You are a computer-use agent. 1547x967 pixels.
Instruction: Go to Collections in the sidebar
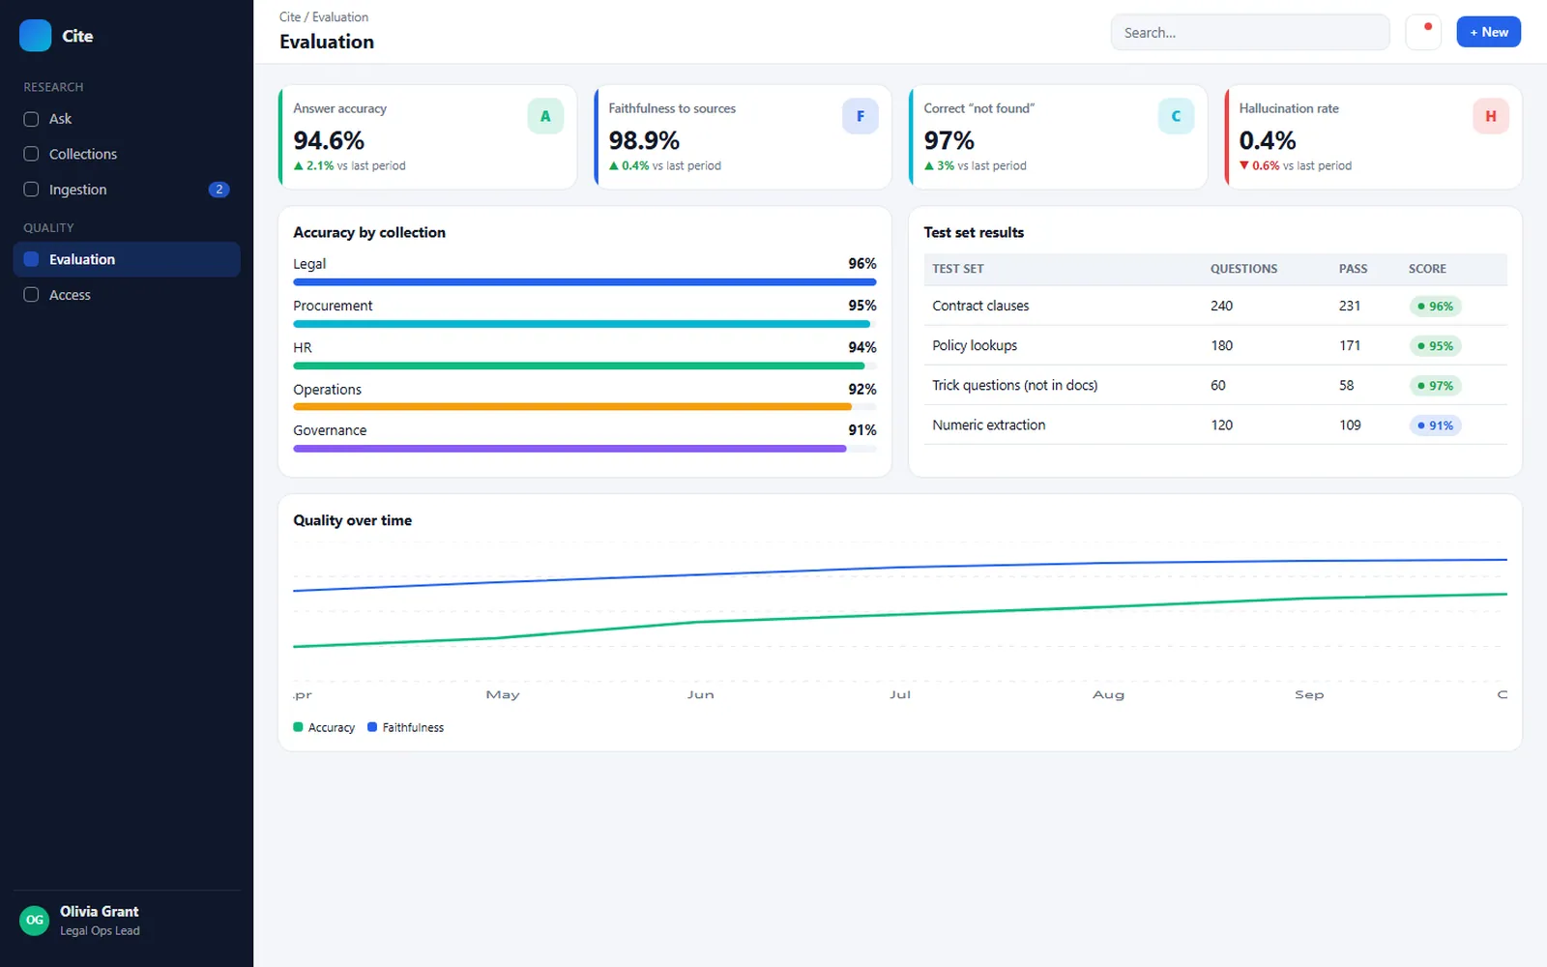pyautogui.click(x=127, y=154)
